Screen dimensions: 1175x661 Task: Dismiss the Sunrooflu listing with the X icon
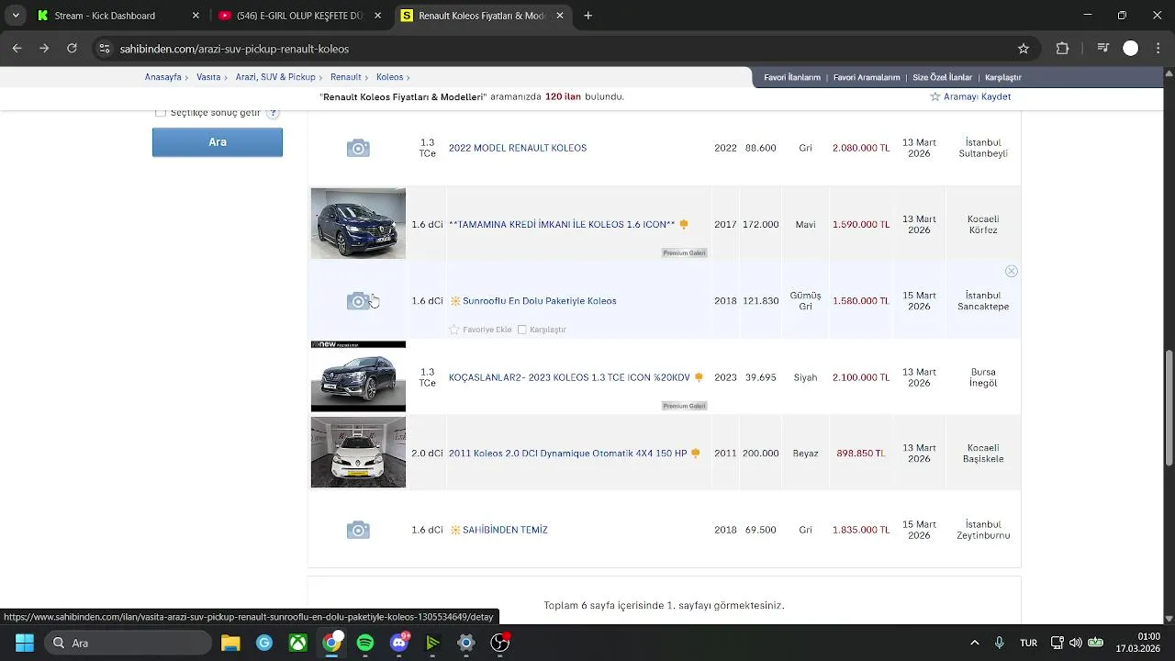coord(1012,271)
